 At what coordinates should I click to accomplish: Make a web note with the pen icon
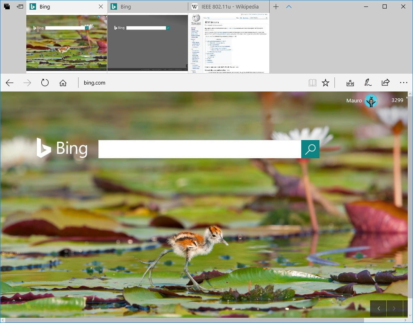(x=368, y=83)
